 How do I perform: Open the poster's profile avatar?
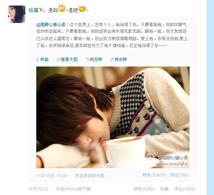[x=17, y=14]
